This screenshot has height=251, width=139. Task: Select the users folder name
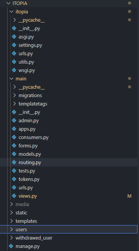21,230
